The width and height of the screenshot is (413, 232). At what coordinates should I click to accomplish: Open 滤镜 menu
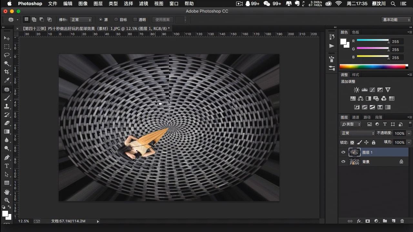144,4
